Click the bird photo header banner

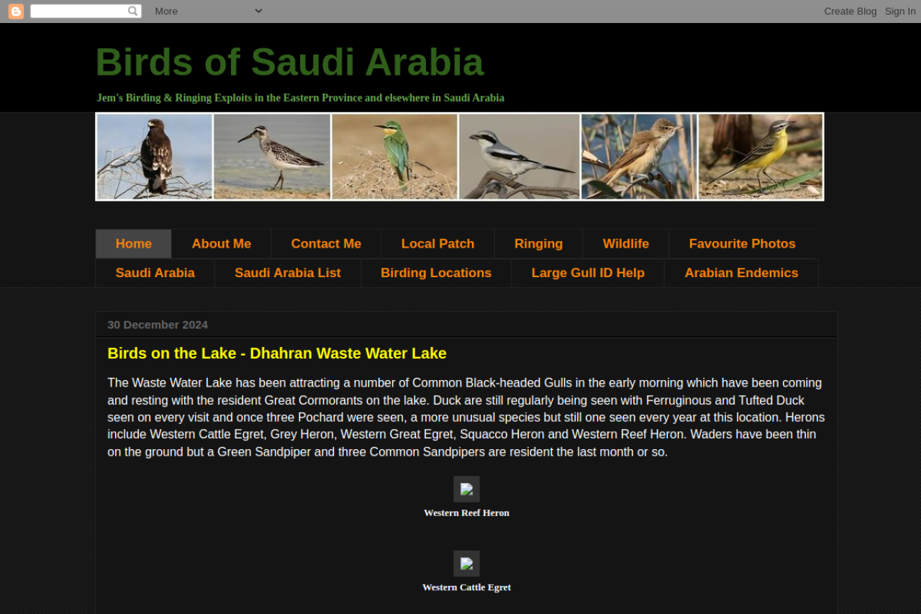point(460,156)
